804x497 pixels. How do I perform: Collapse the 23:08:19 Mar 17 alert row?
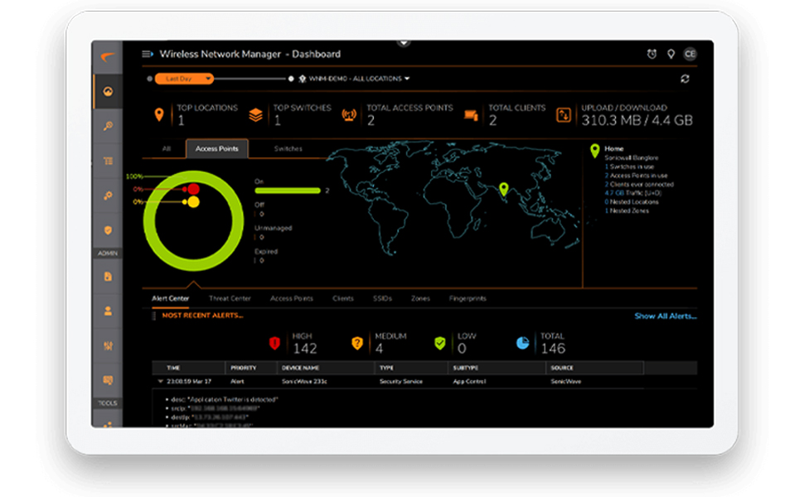pyautogui.click(x=161, y=381)
